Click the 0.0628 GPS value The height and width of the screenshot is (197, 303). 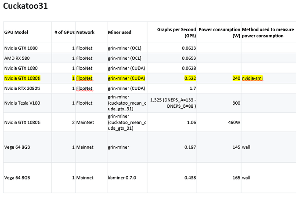click(x=189, y=68)
